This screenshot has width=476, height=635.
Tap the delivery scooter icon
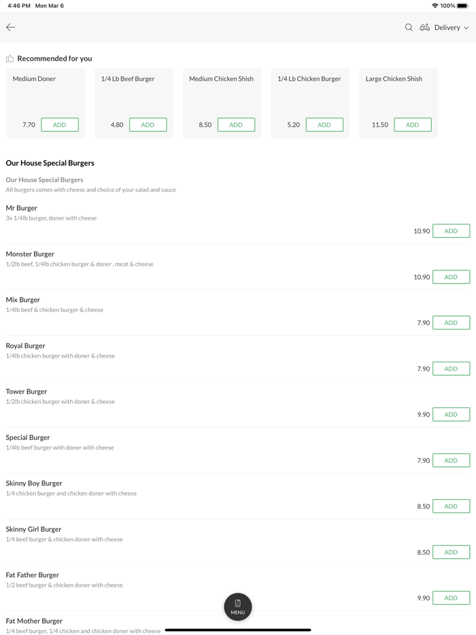coord(424,27)
